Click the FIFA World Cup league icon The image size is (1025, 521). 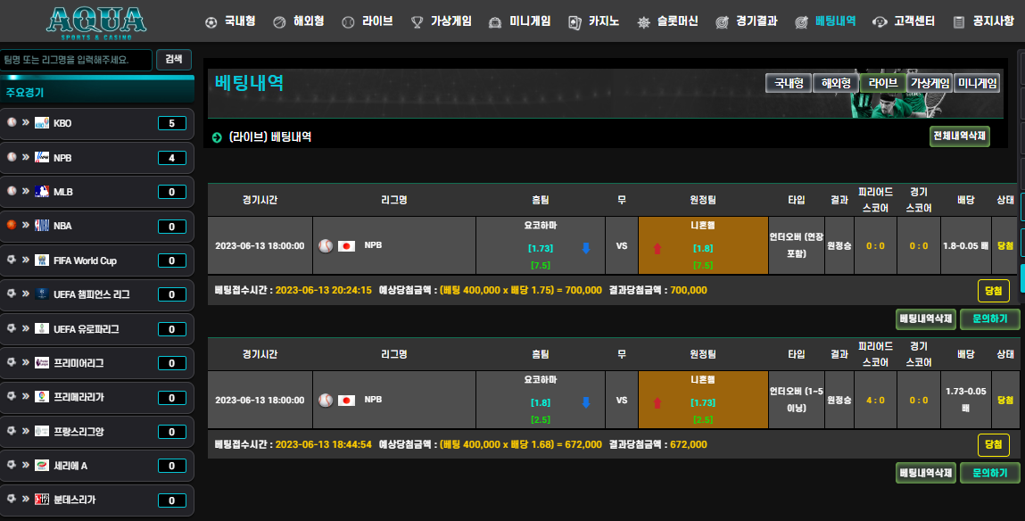pos(41,260)
